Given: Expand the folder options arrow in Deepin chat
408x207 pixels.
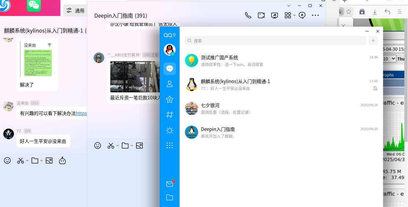Looking at the screenshot, I should click(132, 146).
